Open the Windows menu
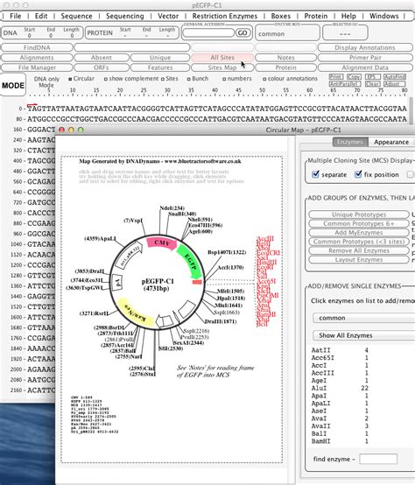 tap(383, 16)
